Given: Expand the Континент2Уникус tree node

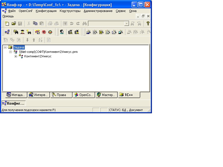Looking at the screenshot, I should [x=16, y=56].
